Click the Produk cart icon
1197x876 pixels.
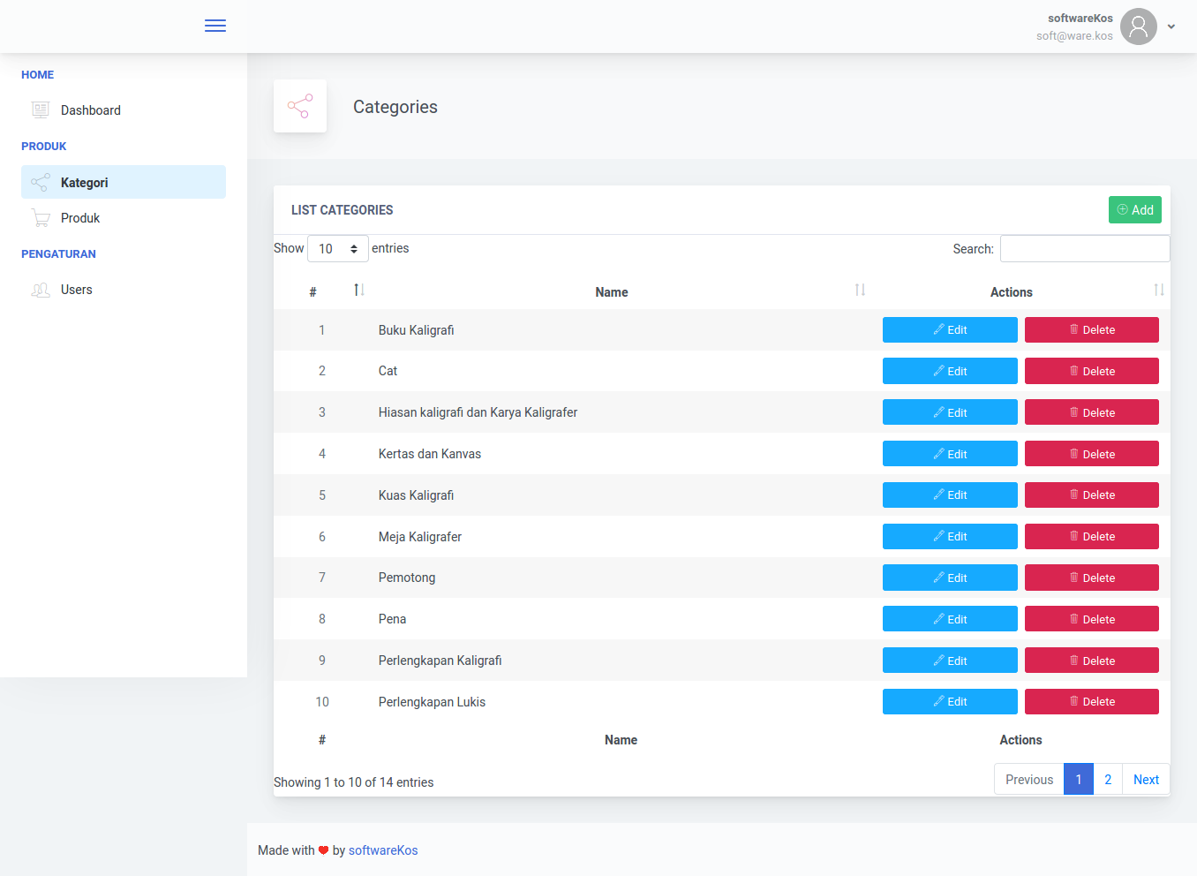tap(41, 218)
